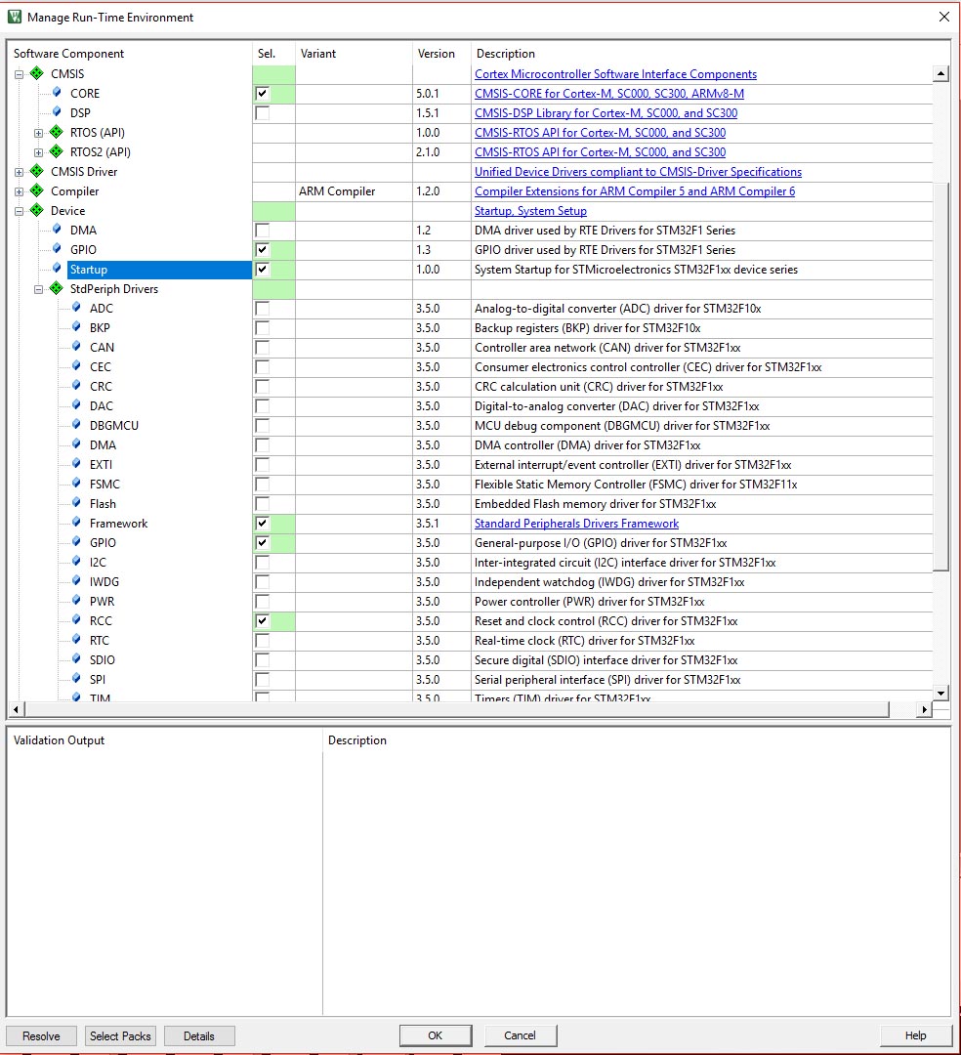
Task: Expand the CMSIS Driver tree node
Action: point(20,172)
